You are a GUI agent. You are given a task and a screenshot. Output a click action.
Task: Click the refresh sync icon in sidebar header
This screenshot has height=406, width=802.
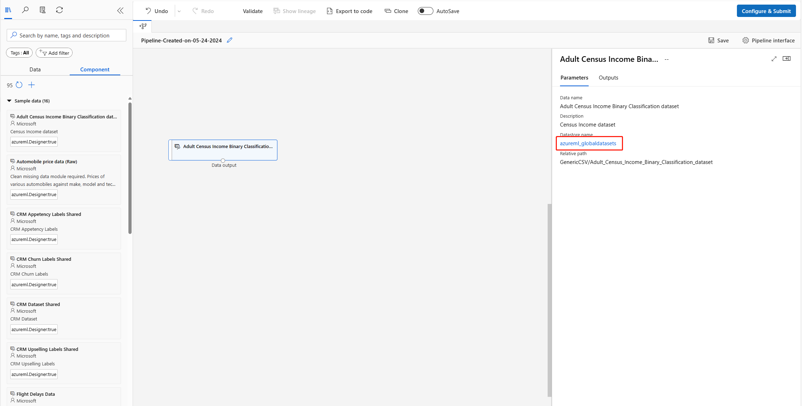tap(59, 10)
